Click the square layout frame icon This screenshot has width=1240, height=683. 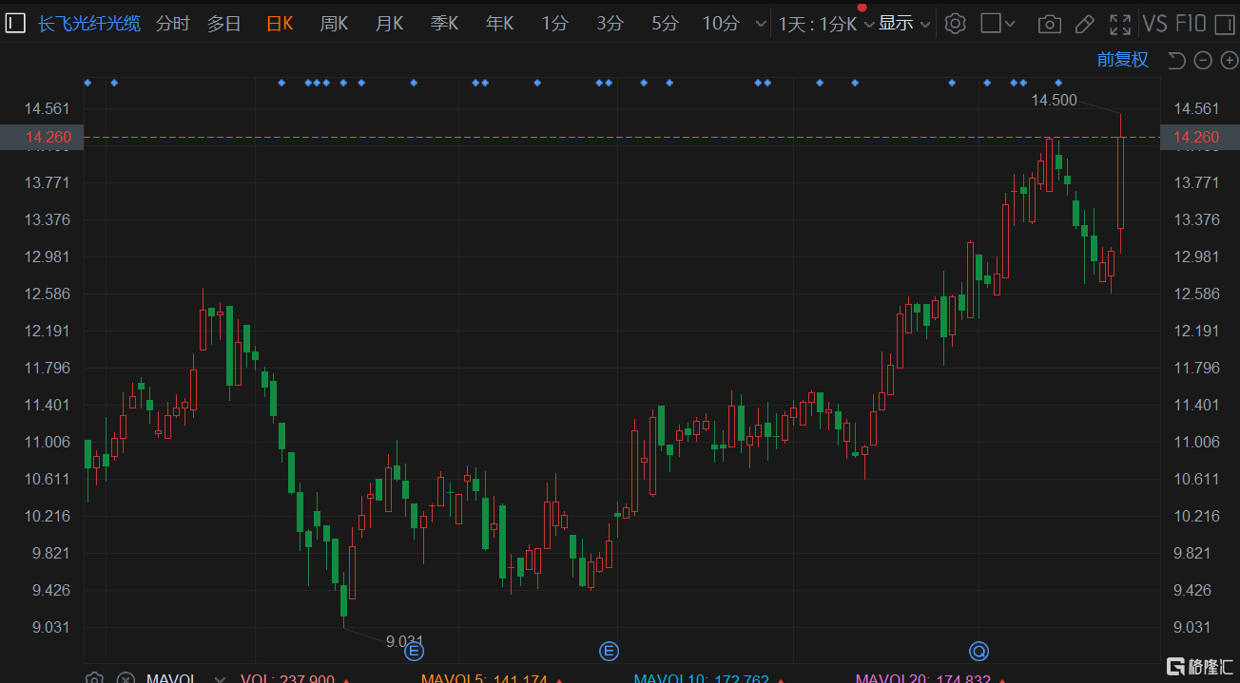click(x=990, y=23)
